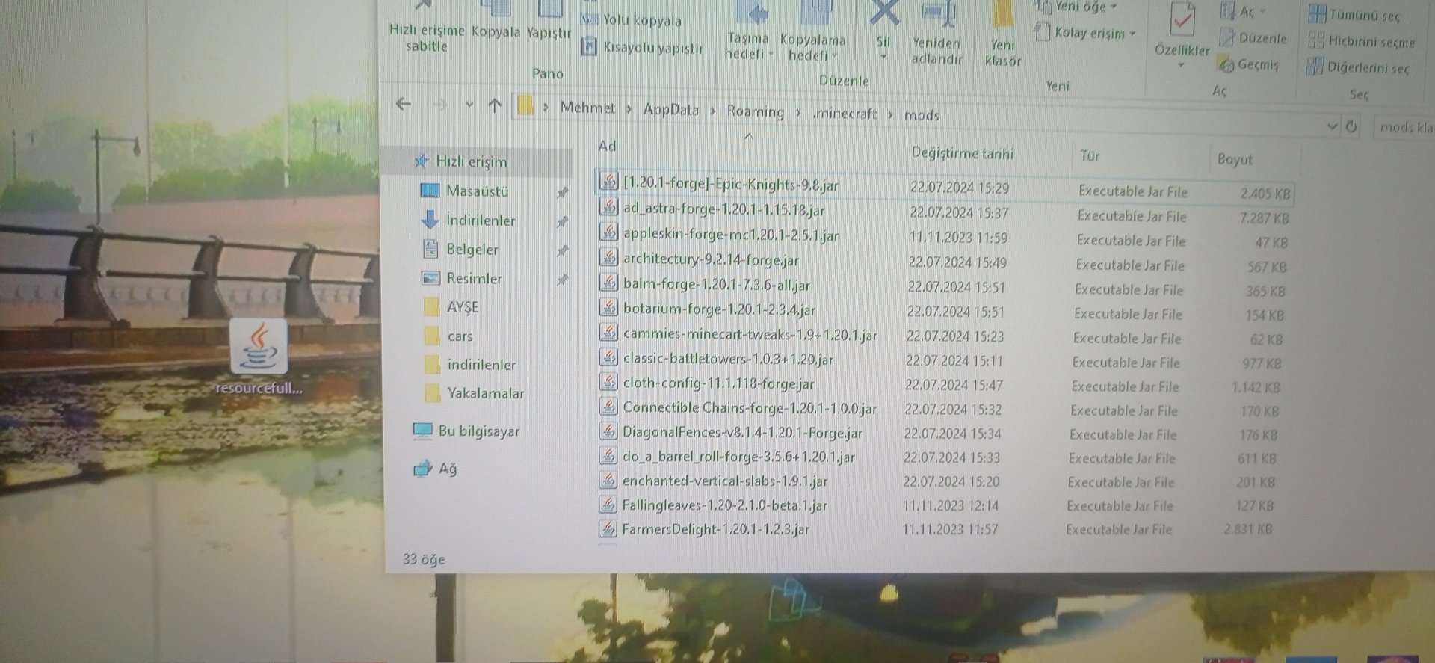
Task: Select the İndirilenler download icon in sidebar
Action: (x=430, y=220)
